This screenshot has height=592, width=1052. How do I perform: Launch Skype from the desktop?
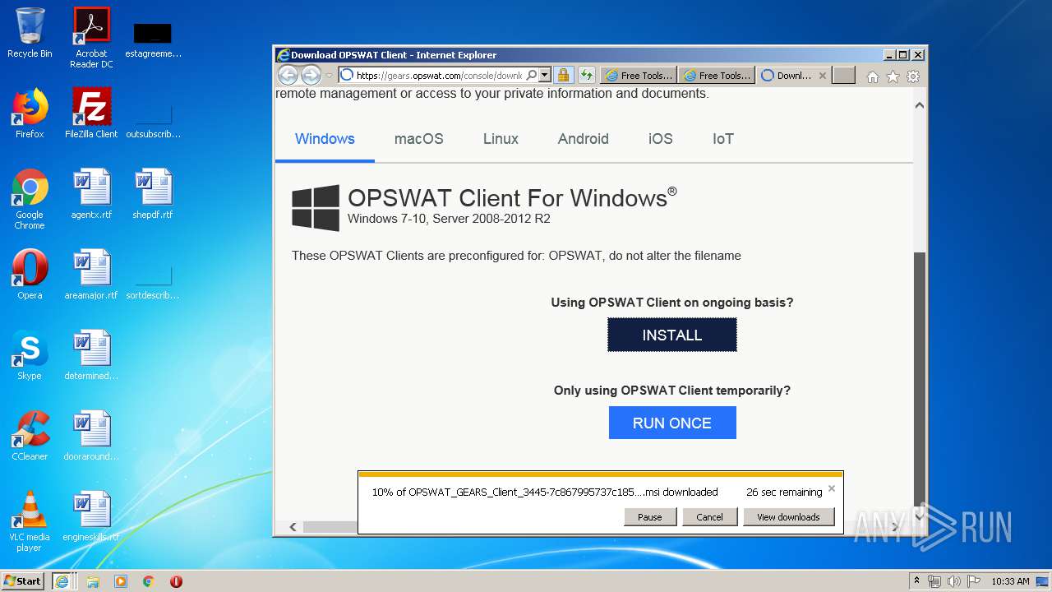(30, 355)
